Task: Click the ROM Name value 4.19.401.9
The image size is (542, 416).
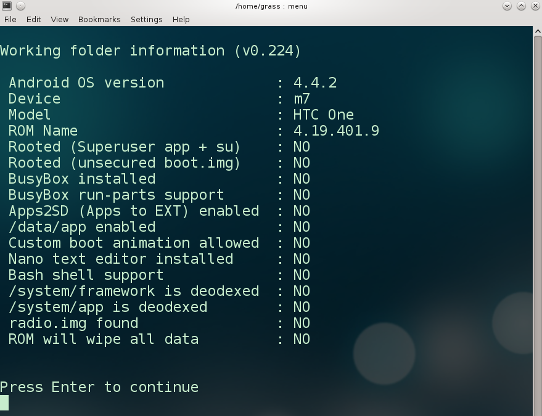Action: pos(336,131)
